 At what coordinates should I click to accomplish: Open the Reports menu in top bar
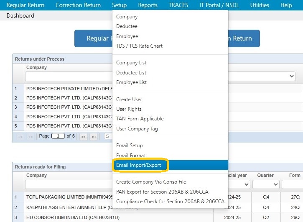pyautogui.click(x=148, y=5)
